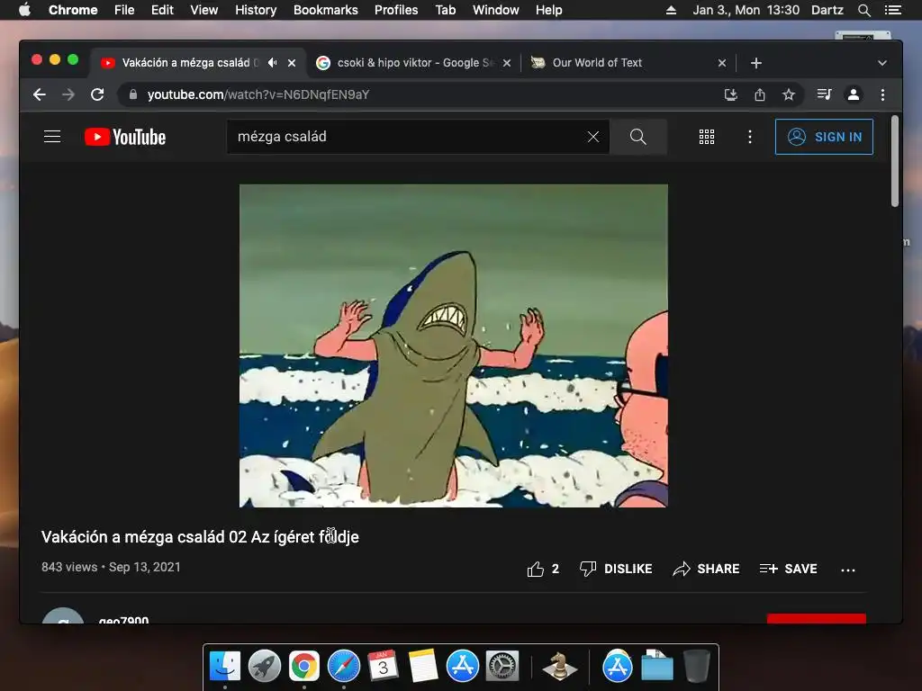Screen dimensions: 922x691
Task: Open the Profiles menu
Action: pyautogui.click(x=396, y=10)
